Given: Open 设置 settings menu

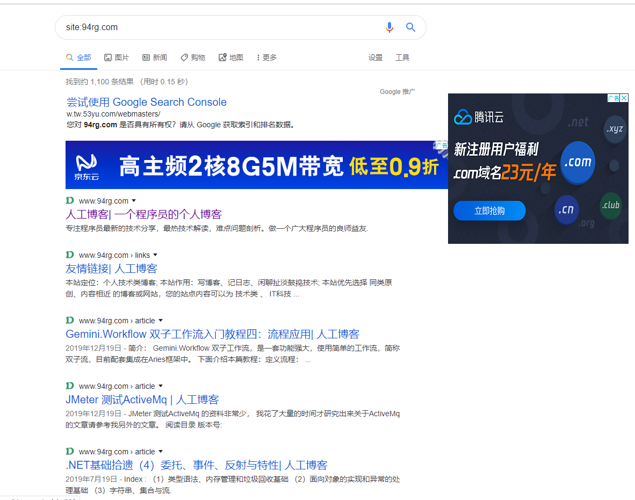Looking at the screenshot, I should click(376, 57).
